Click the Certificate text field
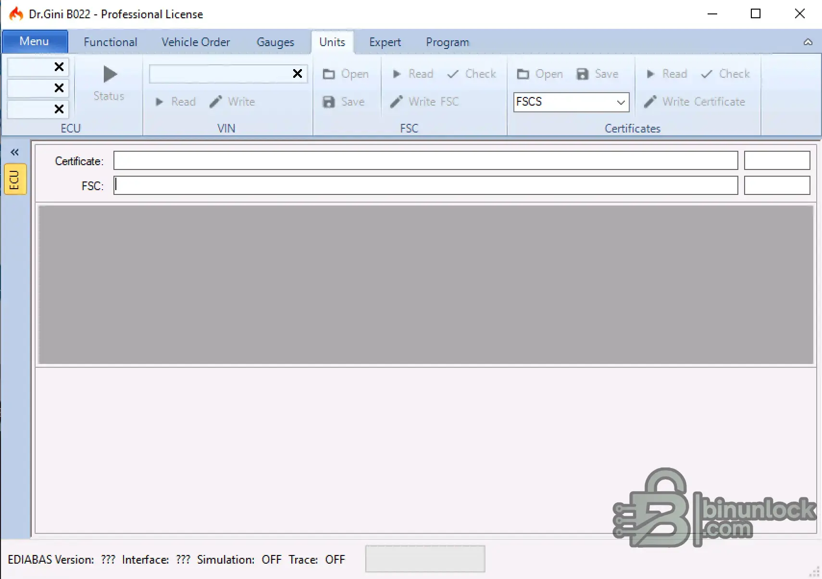Screen dimensions: 822x579 coord(425,160)
